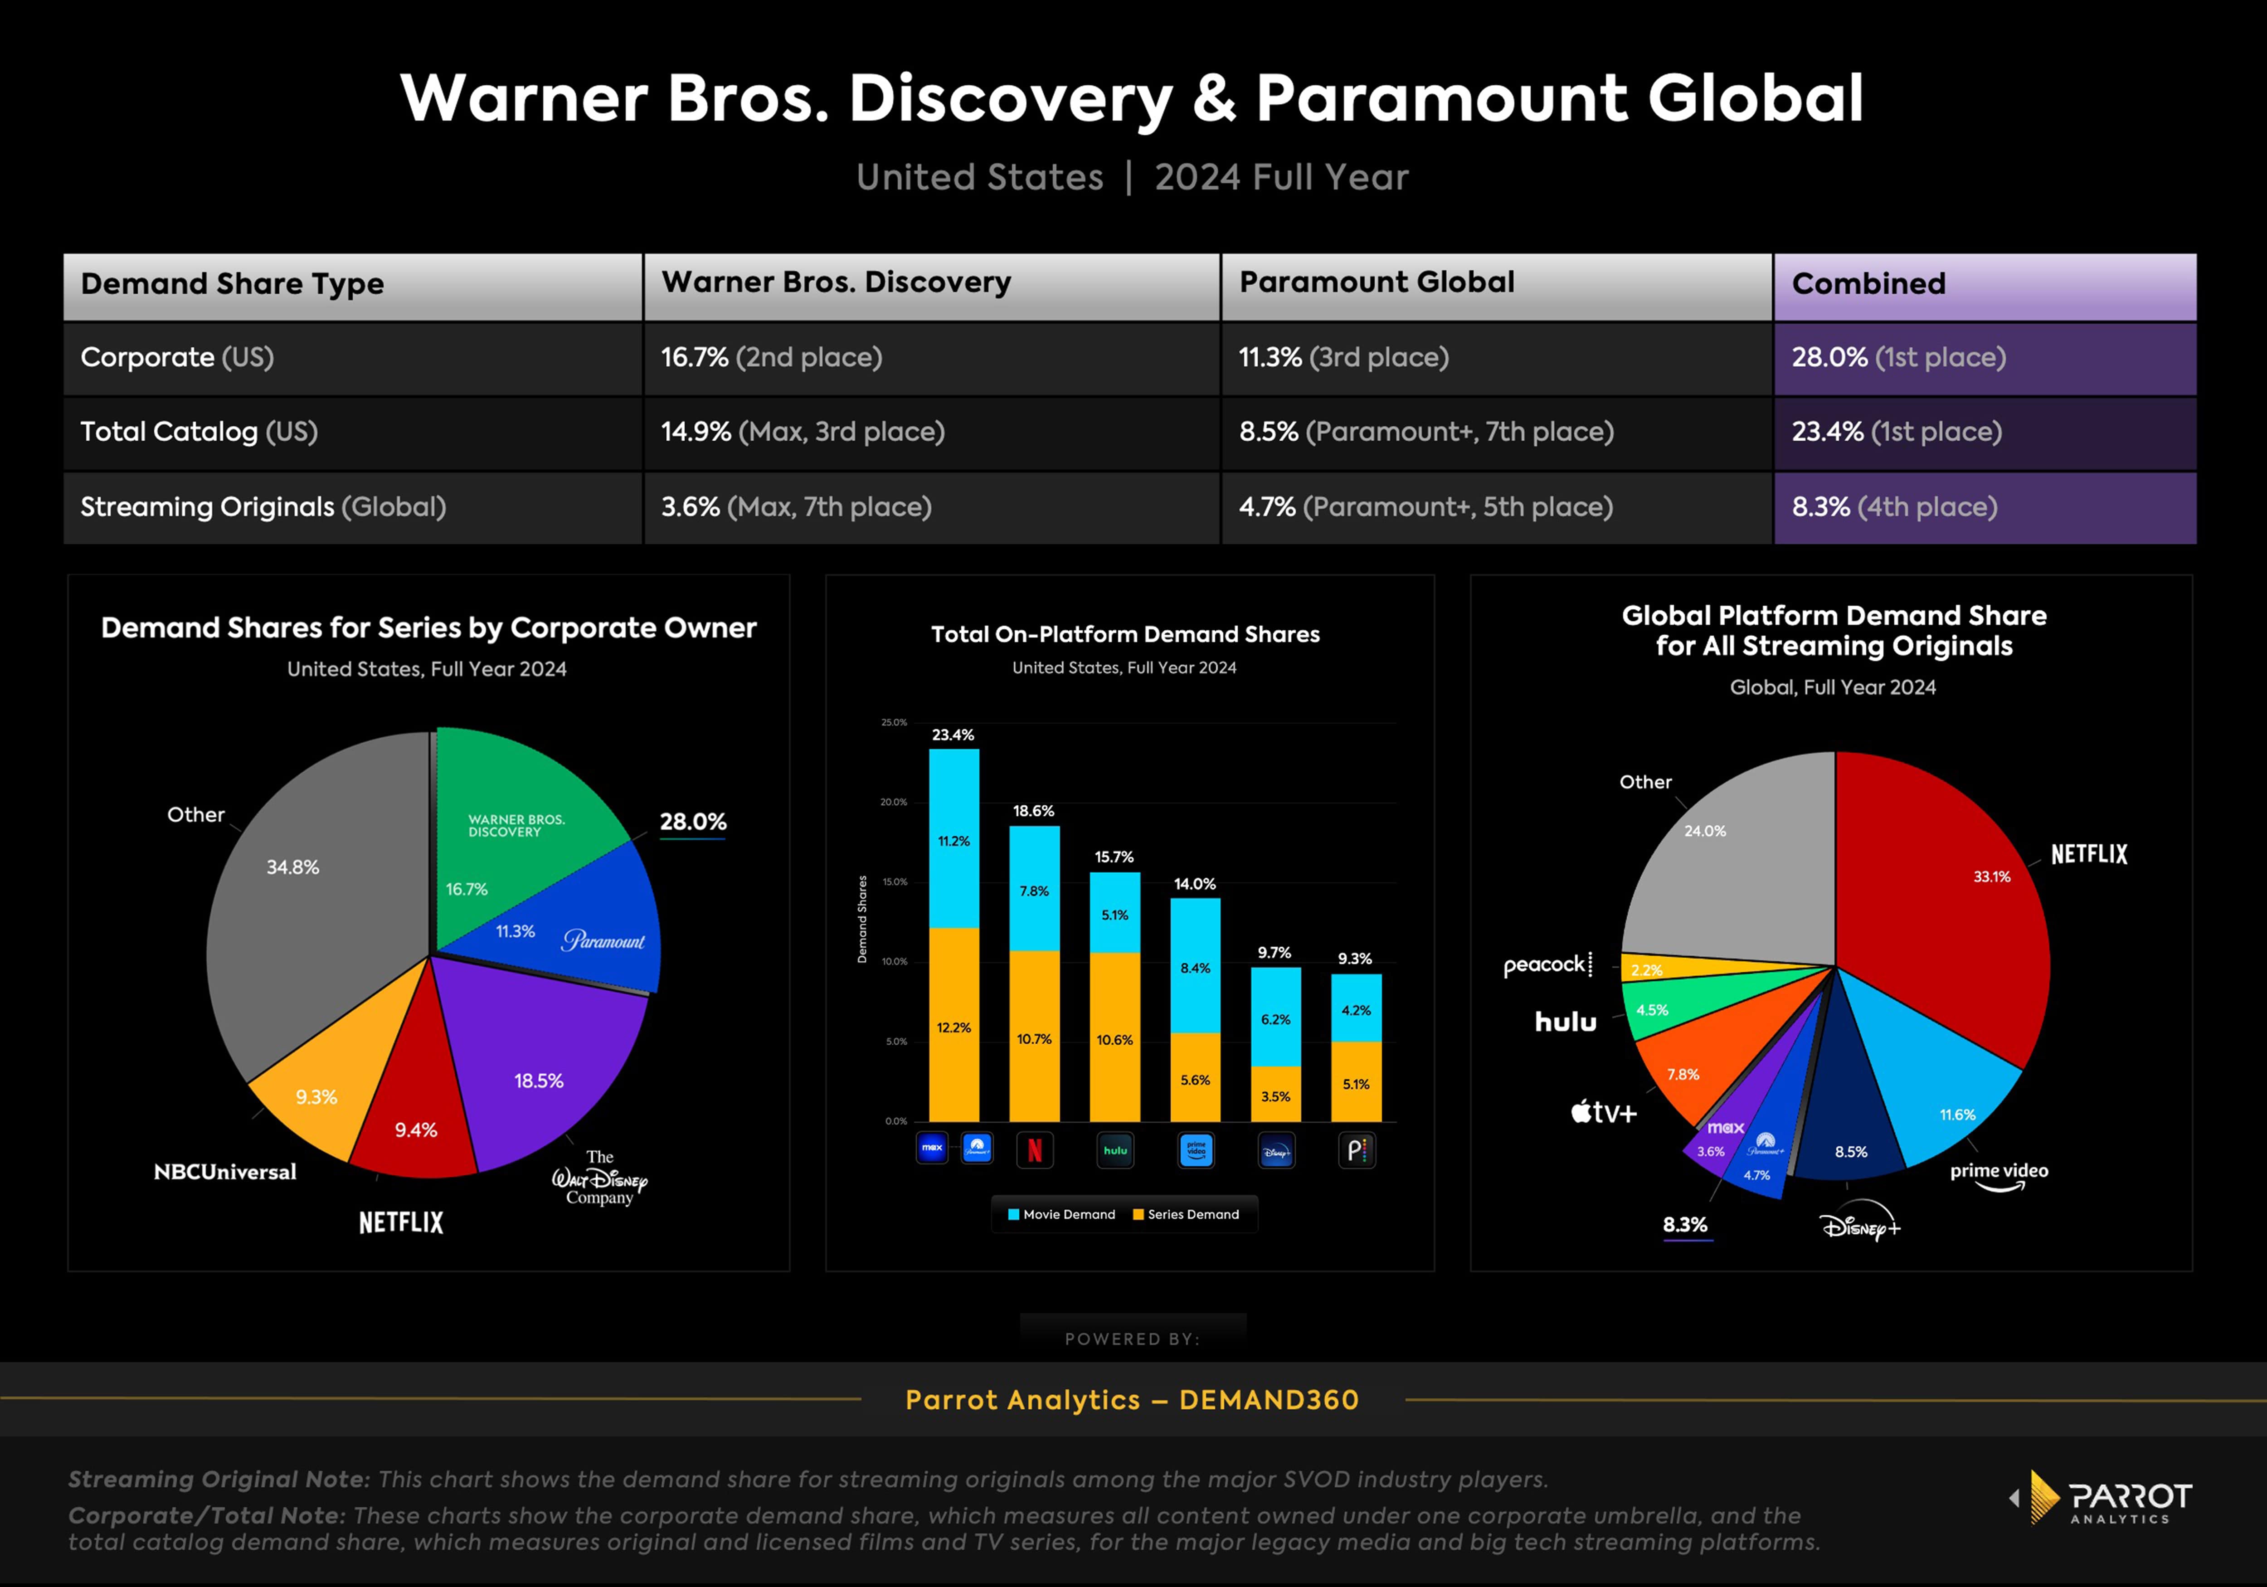Image resolution: width=2267 pixels, height=1587 pixels.
Task: Click the Demand Shares for Series by Corporate Owner title
Action: 428,628
